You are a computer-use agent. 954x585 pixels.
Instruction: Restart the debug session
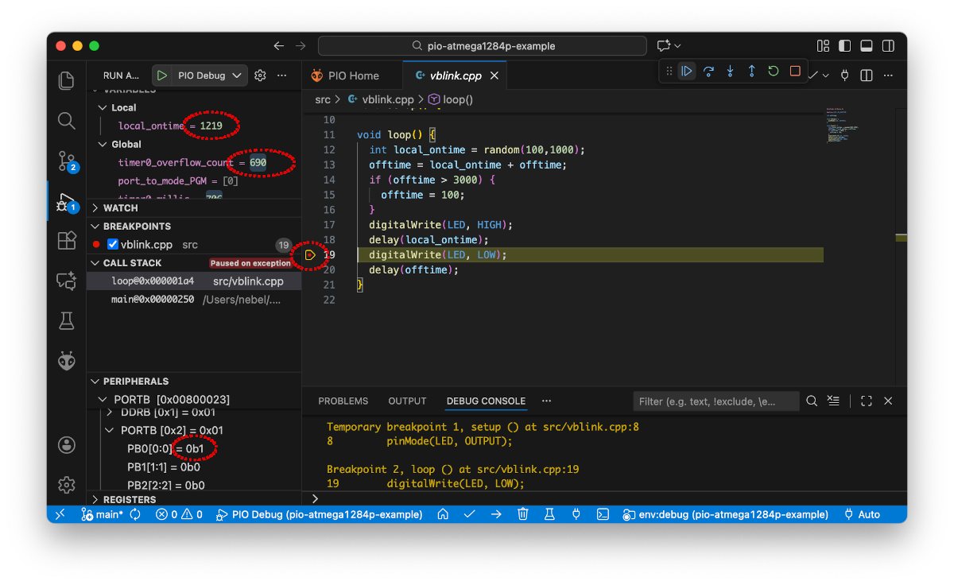coord(773,72)
